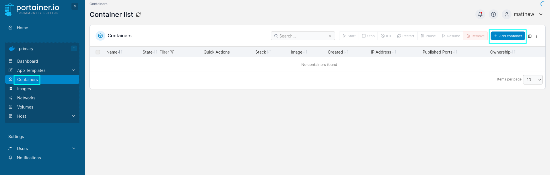The width and height of the screenshot is (550, 175).
Task: Click the Add container button
Action: [508, 36]
